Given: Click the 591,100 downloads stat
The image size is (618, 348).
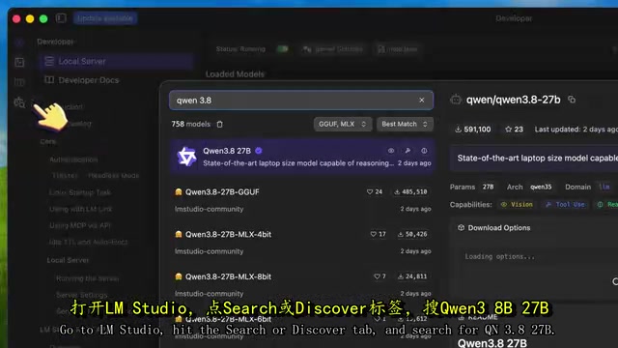Looking at the screenshot, I should click(472, 130).
